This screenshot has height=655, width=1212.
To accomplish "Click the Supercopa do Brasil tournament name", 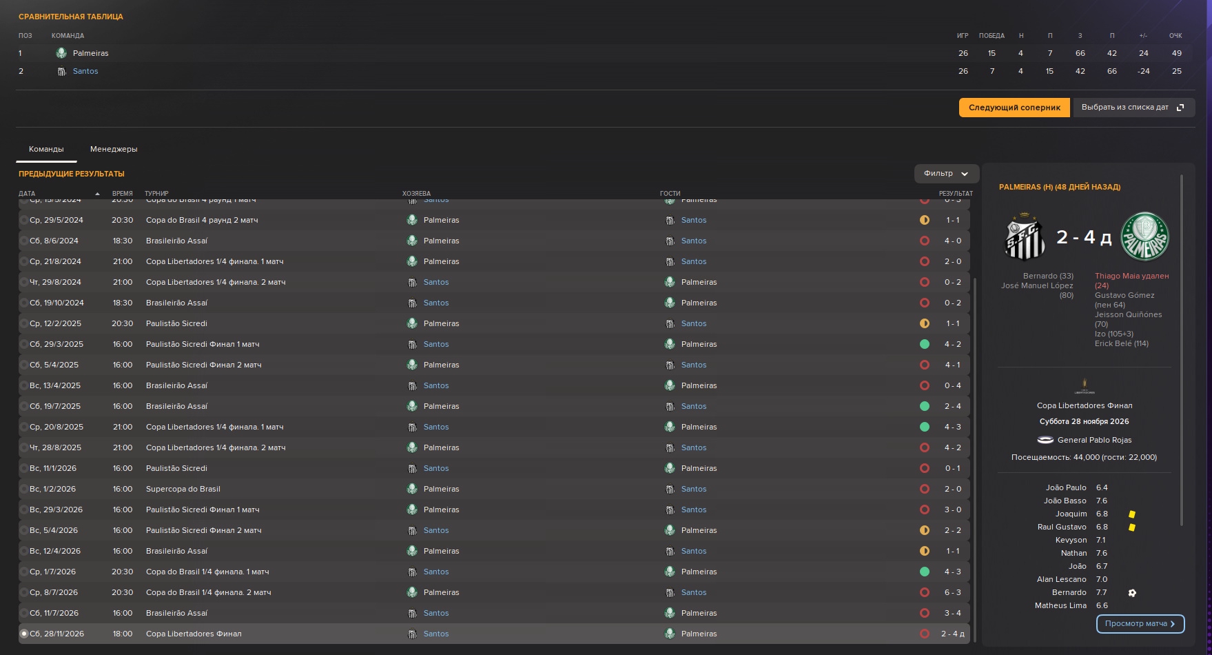I will coord(183,489).
